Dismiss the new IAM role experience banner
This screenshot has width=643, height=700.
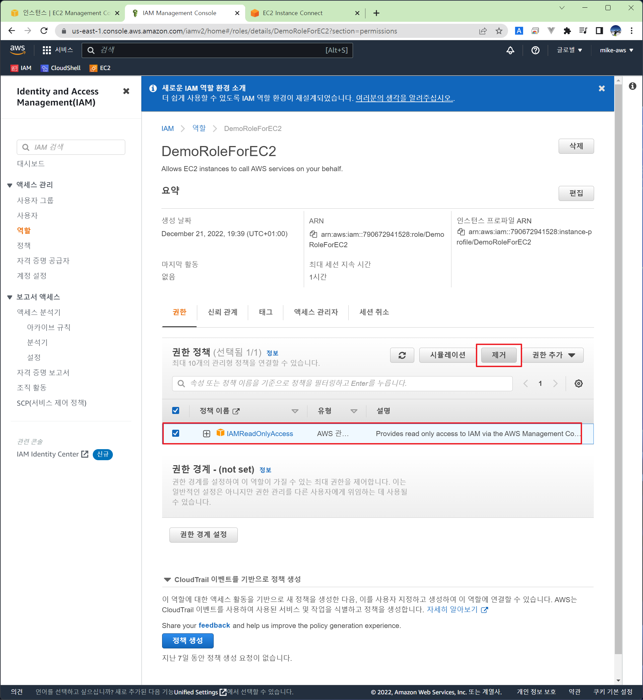click(601, 88)
